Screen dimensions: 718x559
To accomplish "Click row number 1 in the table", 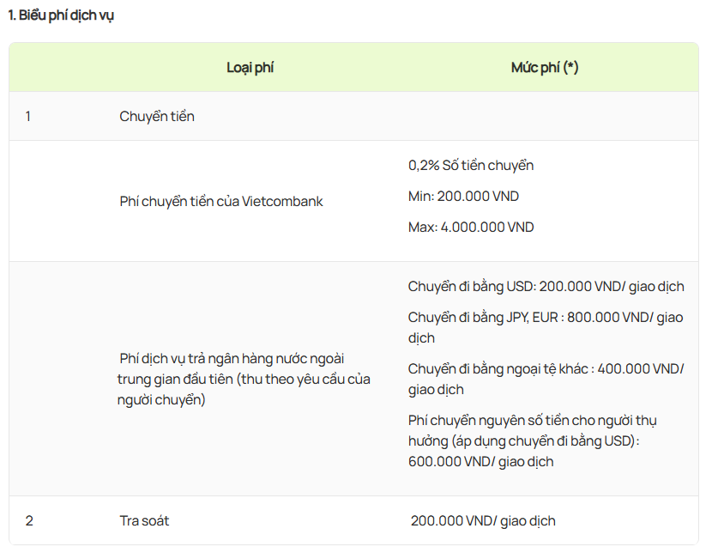I will (x=28, y=116).
